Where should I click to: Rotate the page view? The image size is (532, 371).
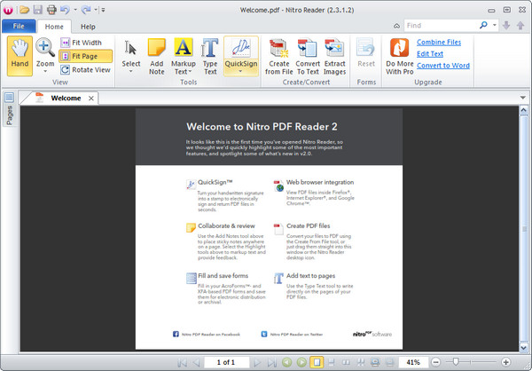85,70
